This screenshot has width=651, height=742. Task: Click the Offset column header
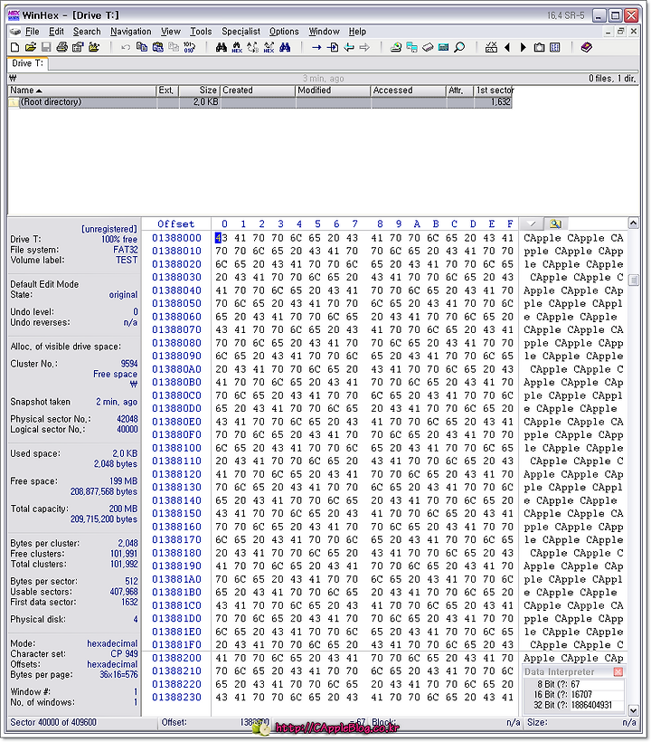(x=176, y=224)
